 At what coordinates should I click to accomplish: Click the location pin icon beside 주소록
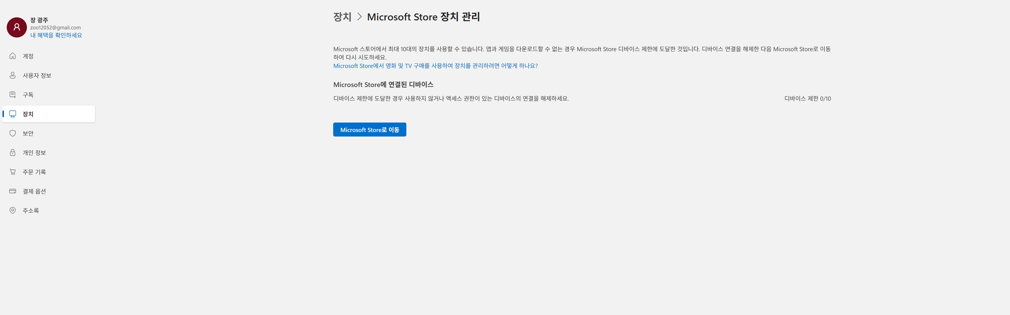[13, 211]
